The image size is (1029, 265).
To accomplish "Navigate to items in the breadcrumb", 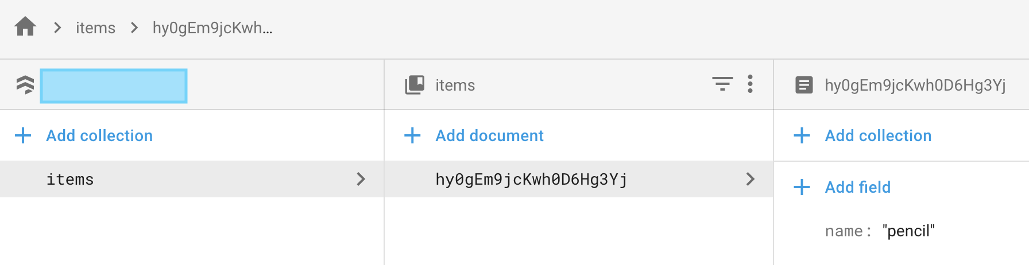I will click(95, 28).
